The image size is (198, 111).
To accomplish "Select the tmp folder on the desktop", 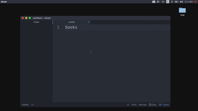I will coord(182,12).
